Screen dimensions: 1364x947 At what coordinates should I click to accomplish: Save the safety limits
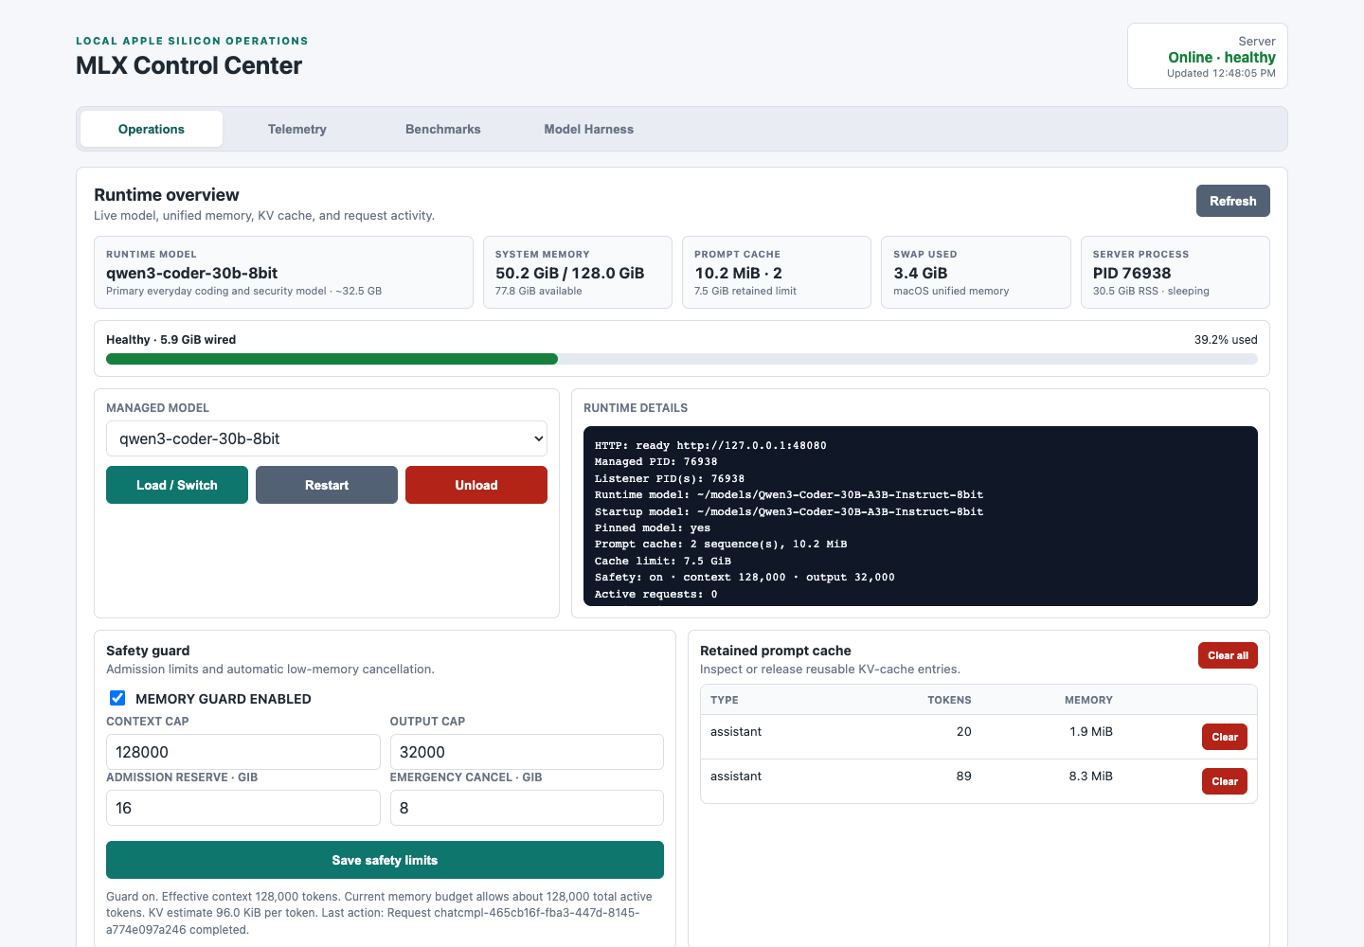point(385,860)
